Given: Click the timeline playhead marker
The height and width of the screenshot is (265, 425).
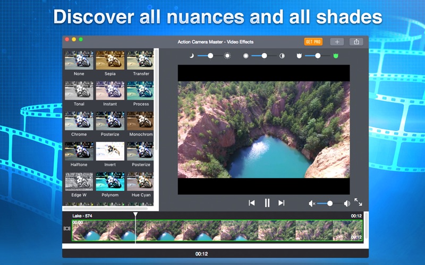Looking at the screenshot, I should [x=135, y=215].
